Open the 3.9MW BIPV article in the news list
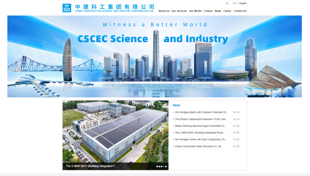 (x=200, y=133)
